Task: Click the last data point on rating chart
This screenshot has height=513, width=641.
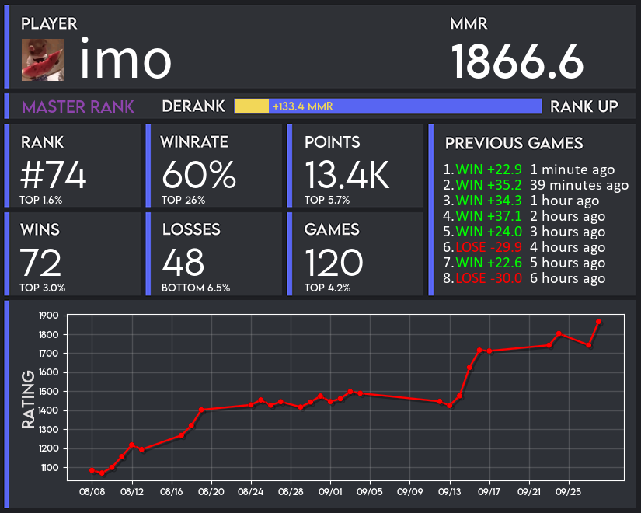Action: [x=598, y=322]
